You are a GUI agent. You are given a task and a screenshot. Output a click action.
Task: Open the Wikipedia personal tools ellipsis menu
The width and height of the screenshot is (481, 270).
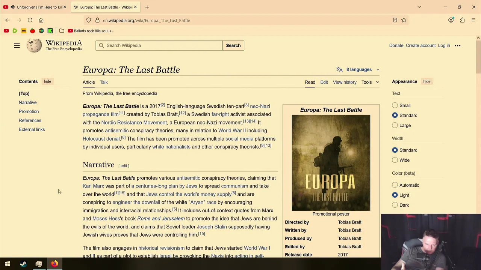[457, 45]
